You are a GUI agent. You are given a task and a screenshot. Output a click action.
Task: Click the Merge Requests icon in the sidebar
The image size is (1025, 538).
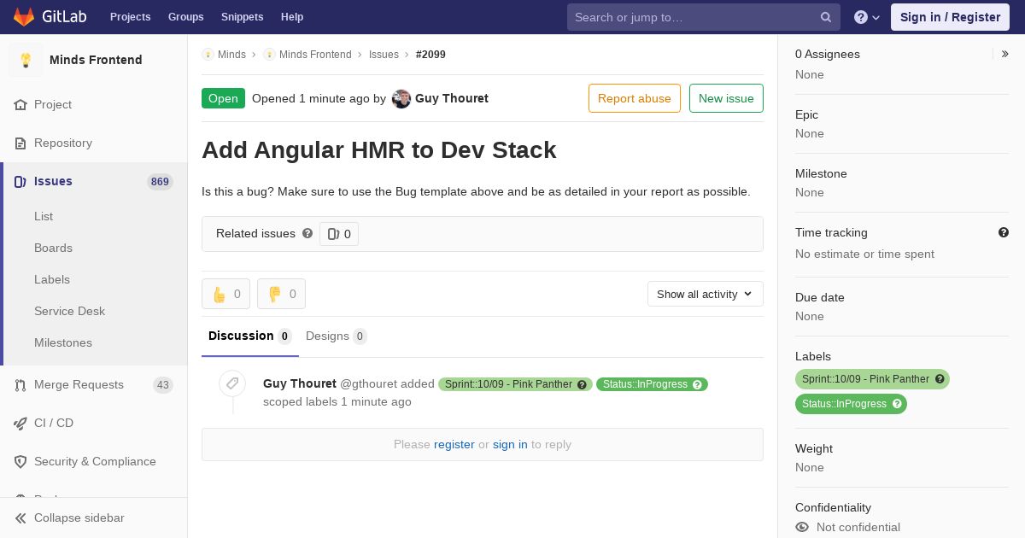(20, 385)
